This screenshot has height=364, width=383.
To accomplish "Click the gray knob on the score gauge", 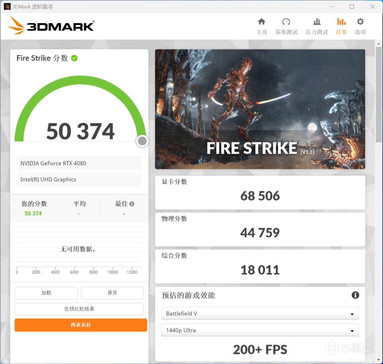I will click(142, 141).
